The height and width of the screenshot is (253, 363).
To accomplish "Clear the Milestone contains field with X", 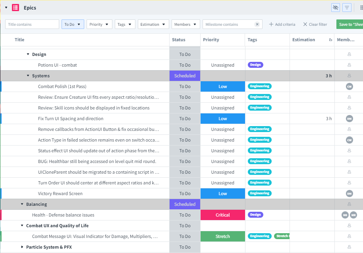I will click(x=257, y=24).
